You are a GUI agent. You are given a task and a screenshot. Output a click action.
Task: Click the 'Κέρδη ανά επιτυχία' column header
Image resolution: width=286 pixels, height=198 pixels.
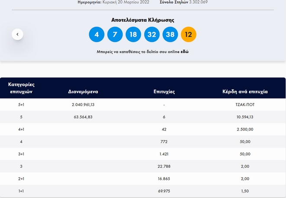(x=245, y=92)
